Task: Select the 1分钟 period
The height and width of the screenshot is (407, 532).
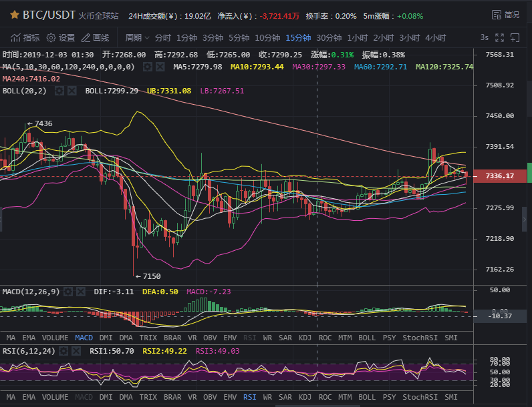Action: point(186,38)
